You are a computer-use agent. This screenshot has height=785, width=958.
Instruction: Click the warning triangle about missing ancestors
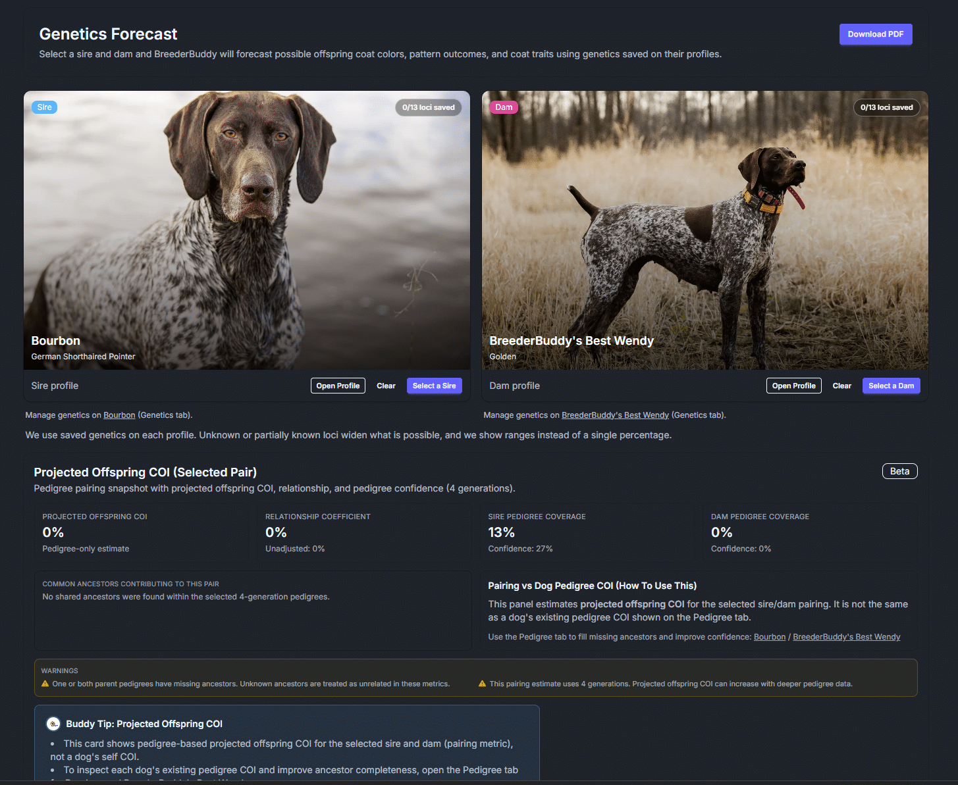tap(44, 684)
